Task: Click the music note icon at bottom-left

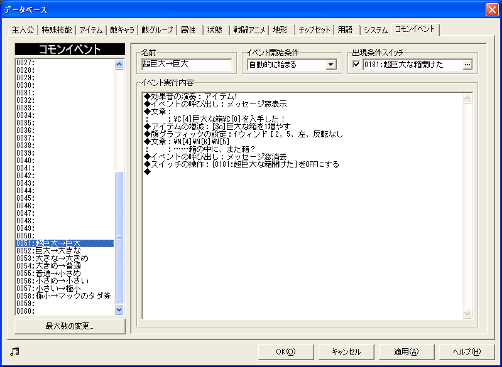Action: tap(14, 352)
